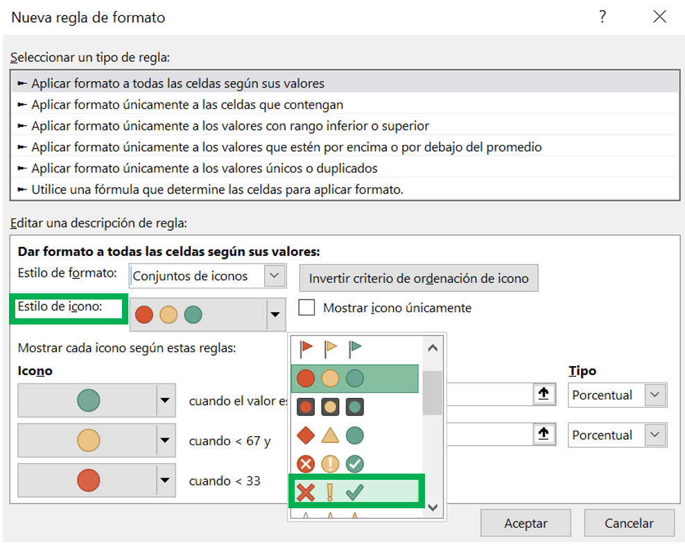Open green circle icon dropdown
The image size is (685, 545).
(96, 400)
